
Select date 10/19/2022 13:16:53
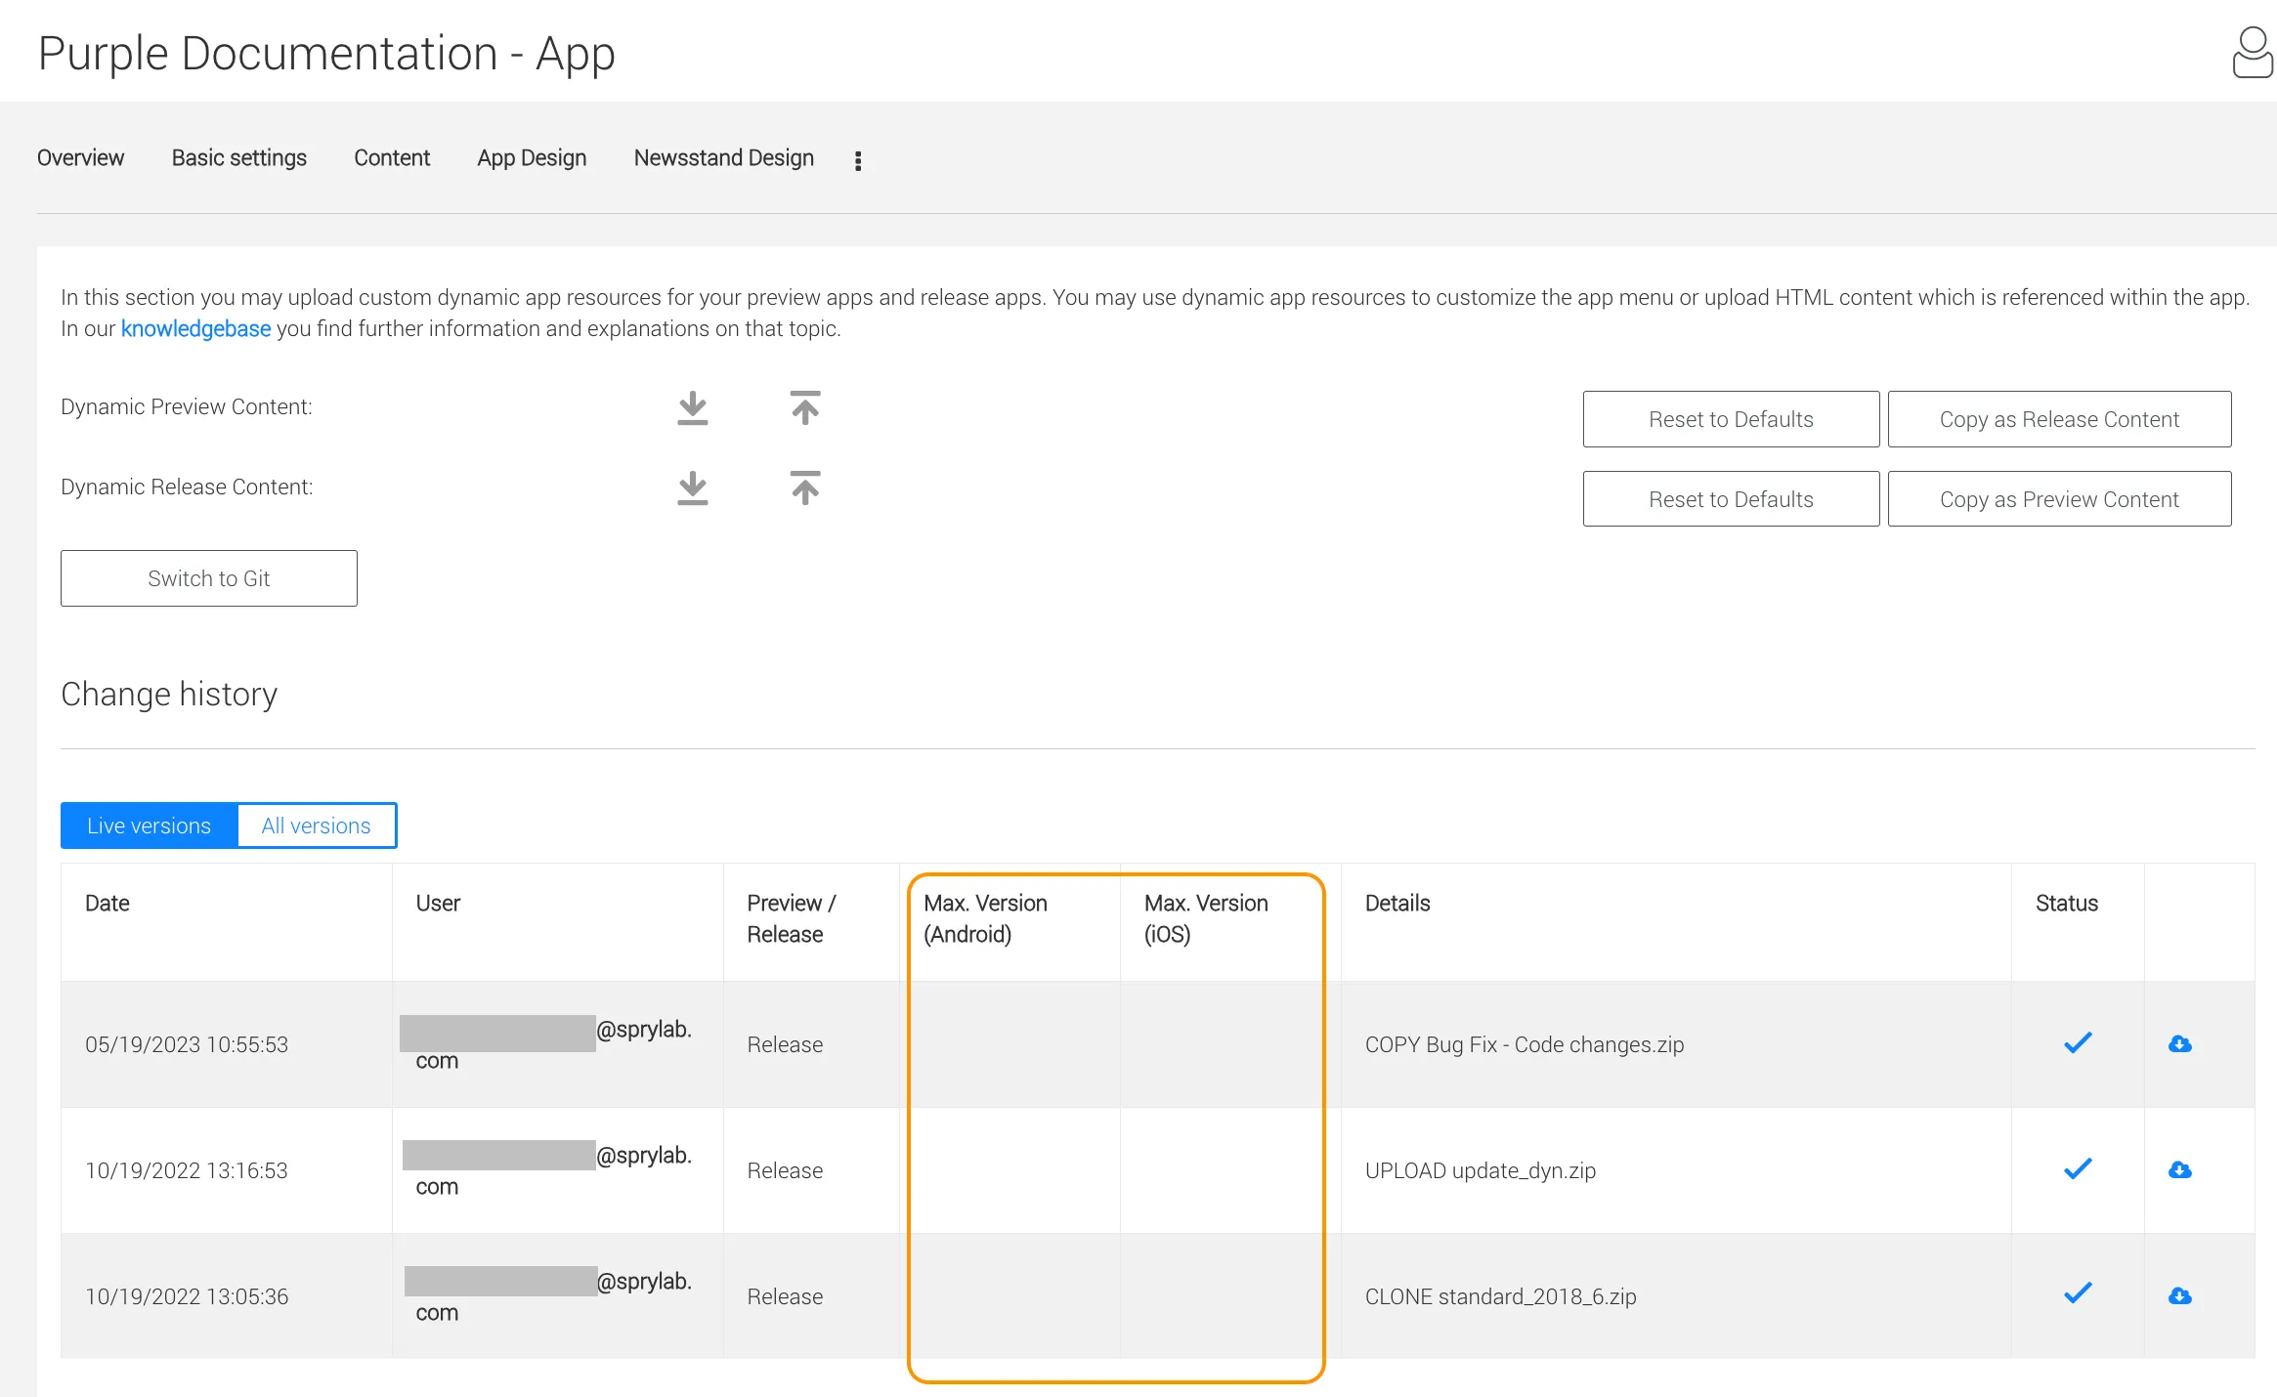click(187, 1170)
